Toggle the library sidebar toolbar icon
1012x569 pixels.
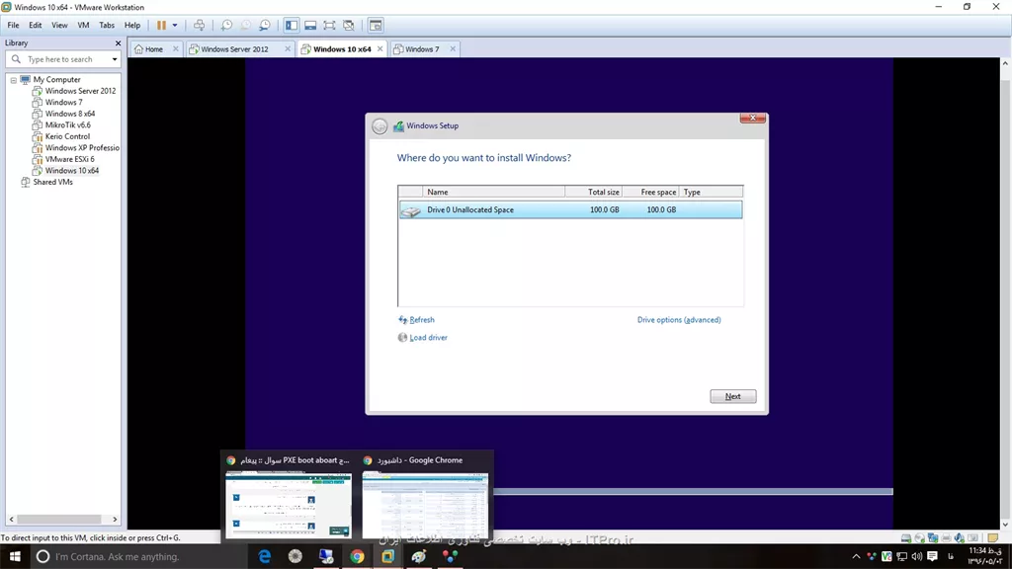coord(292,25)
